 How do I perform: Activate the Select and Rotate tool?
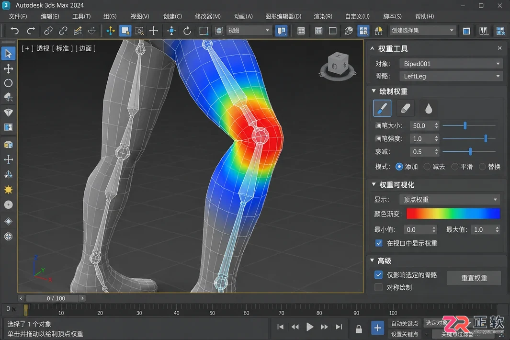187,31
